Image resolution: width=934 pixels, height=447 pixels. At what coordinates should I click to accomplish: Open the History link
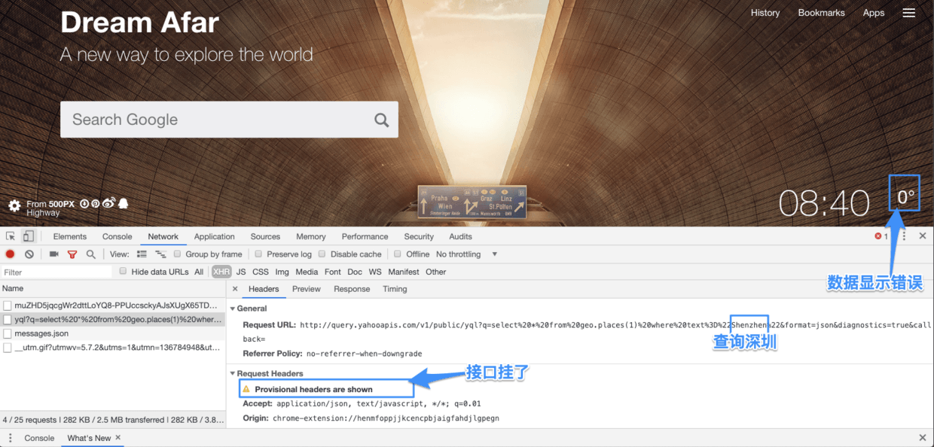(765, 13)
